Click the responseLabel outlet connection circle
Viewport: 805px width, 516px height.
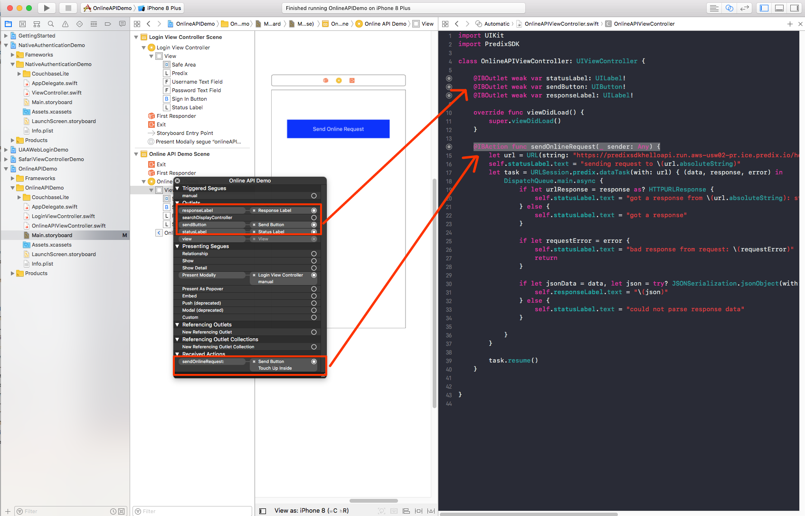pyautogui.click(x=314, y=210)
